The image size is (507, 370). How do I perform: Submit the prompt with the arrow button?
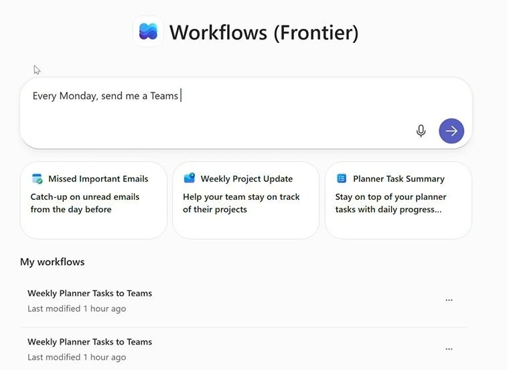click(x=451, y=131)
